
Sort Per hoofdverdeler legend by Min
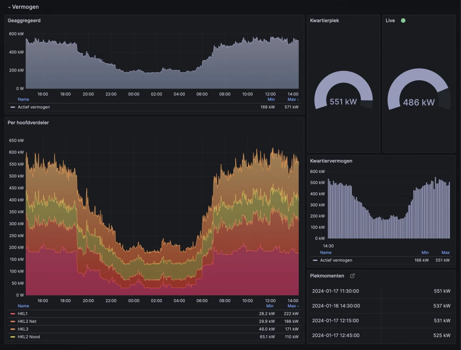[x=270, y=306]
